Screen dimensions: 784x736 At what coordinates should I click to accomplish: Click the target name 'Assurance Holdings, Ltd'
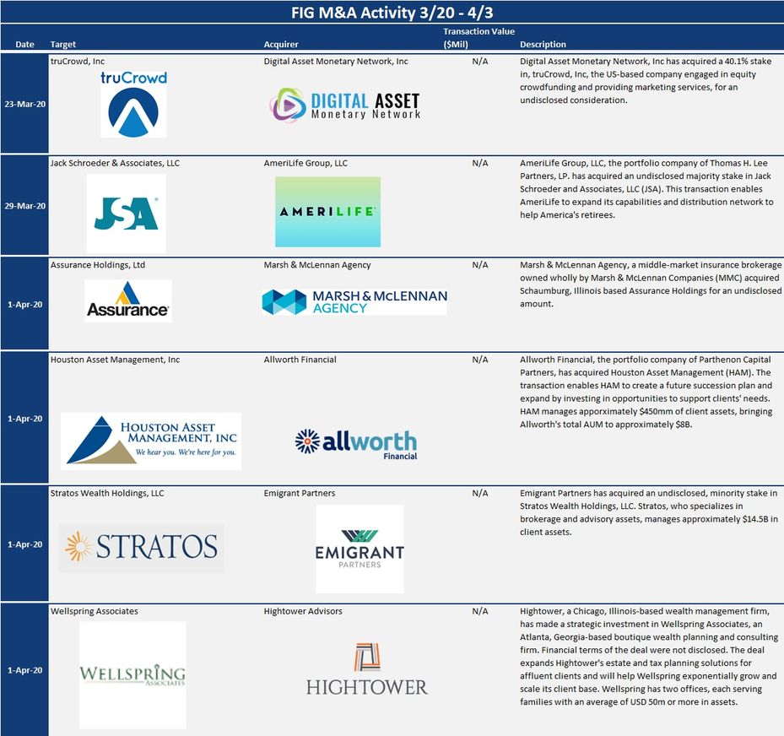click(98, 264)
